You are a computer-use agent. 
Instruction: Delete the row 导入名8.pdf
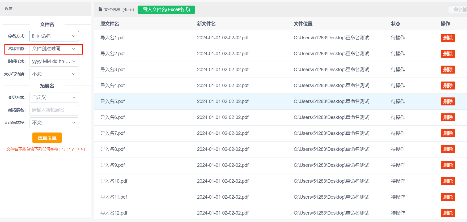[x=448, y=149]
